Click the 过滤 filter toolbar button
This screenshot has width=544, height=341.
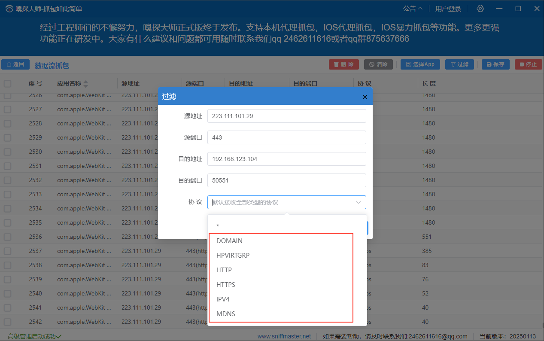(459, 64)
